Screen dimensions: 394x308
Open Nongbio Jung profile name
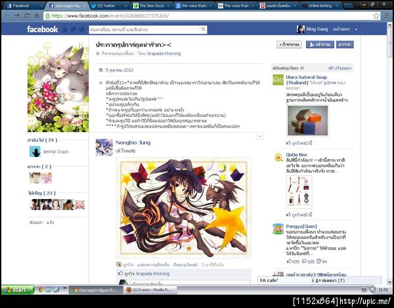point(133,143)
